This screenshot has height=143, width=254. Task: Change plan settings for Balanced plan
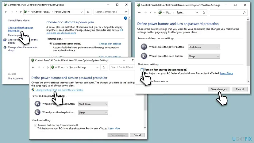tap(110, 44)
